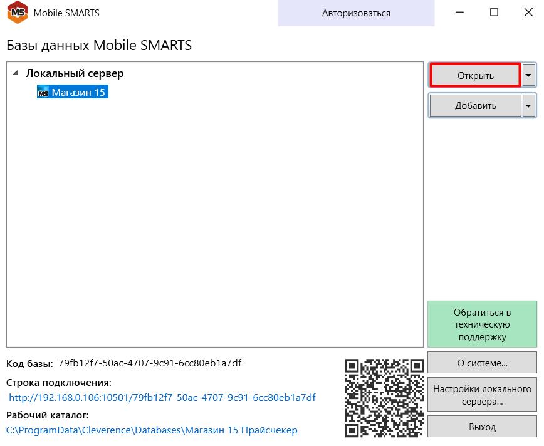This screenshot has width=544, height=446.
Task: Open the О системе... dialog
Action: 482,363
